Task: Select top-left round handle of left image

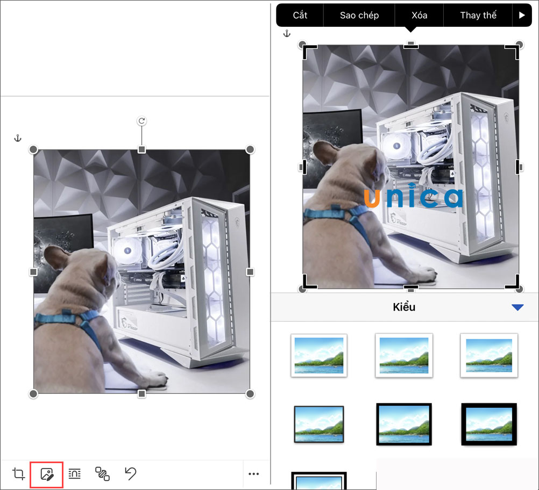Action: pos(33,149)
